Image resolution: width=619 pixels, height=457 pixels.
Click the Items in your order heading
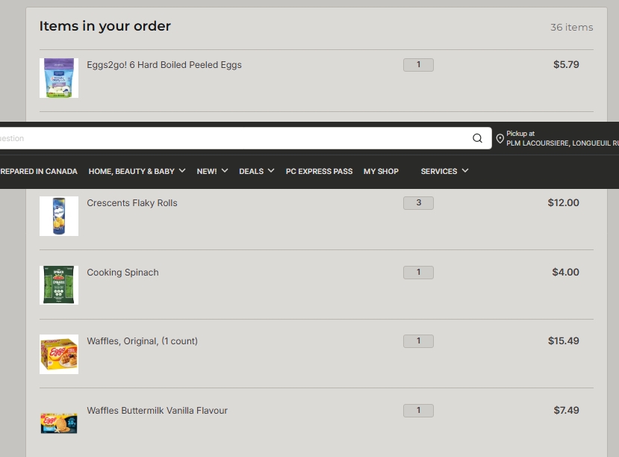click(105, 26)
